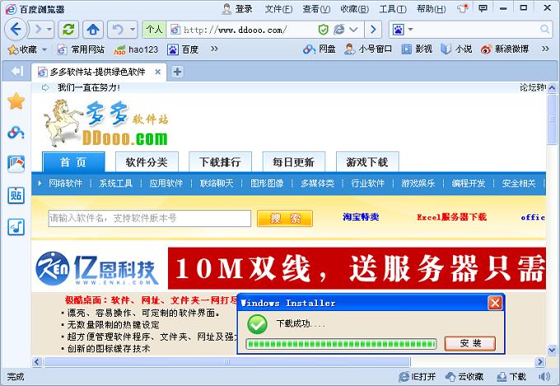Open the Excel服务器下载 link
The width and height of the screenshot is (560, 386).
(451, 216)
